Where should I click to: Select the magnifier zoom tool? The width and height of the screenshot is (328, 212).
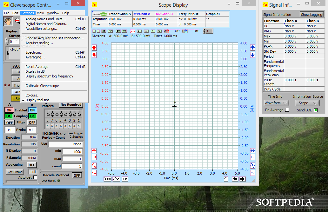coord(17,21)
